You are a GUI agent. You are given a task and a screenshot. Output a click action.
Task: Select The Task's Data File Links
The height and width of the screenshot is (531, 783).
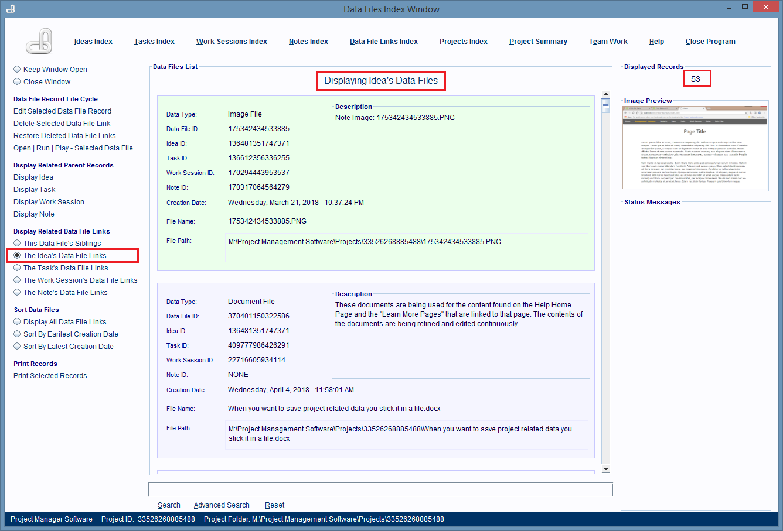[x=61, y=268]
